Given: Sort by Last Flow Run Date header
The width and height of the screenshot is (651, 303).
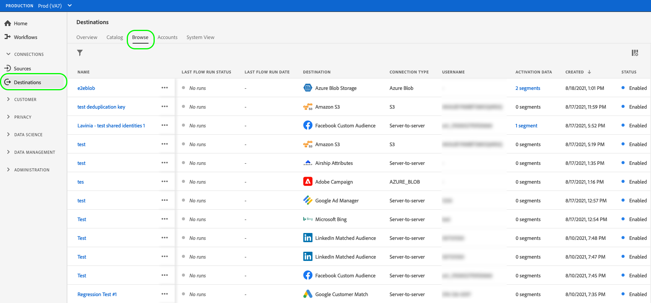Looking at the screenshot, I should click(267, 72).
